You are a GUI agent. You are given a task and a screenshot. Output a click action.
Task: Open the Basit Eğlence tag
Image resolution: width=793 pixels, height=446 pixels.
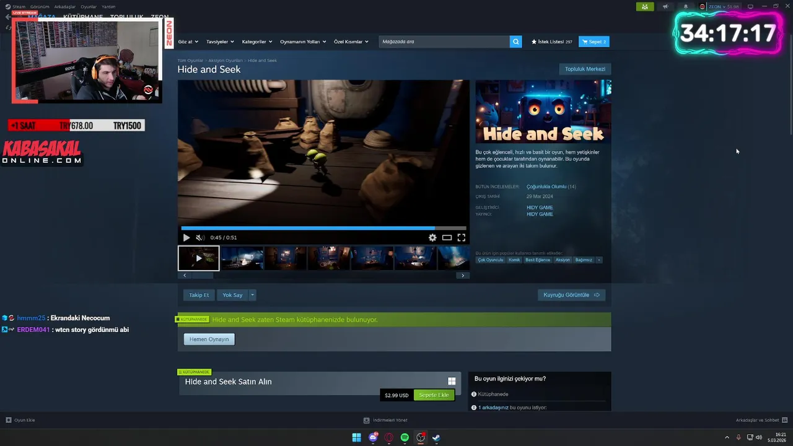[538, 260]
